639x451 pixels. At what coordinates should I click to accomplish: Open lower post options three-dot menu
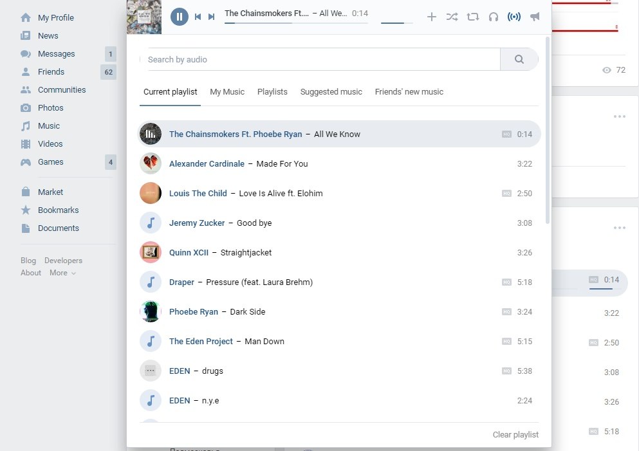coord(620,228)
